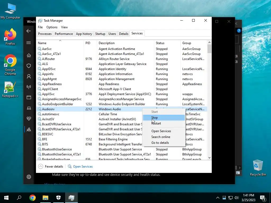Open the View menu
Screen dimensions: 271x203
click(64, 27)
